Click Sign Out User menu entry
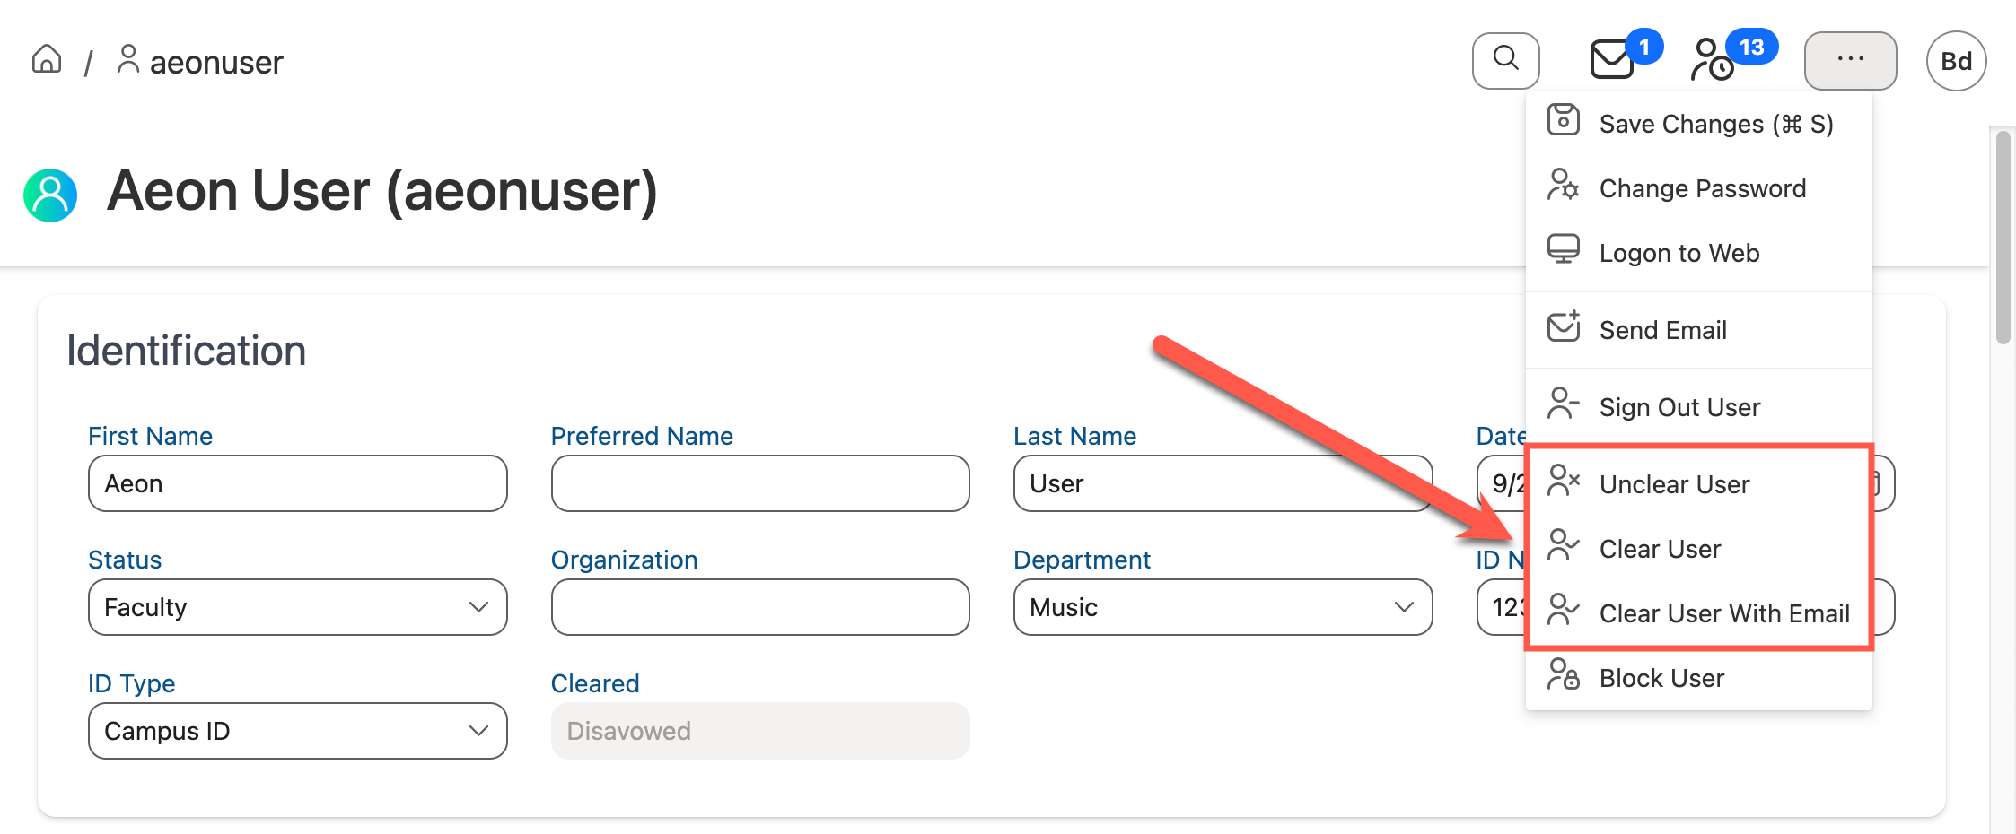The width and height of the screenshot is (2016, 834). pos(1679,407)
